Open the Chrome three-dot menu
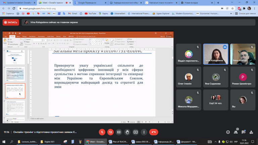The image size is (258, 145). click(x=254, y=8)
